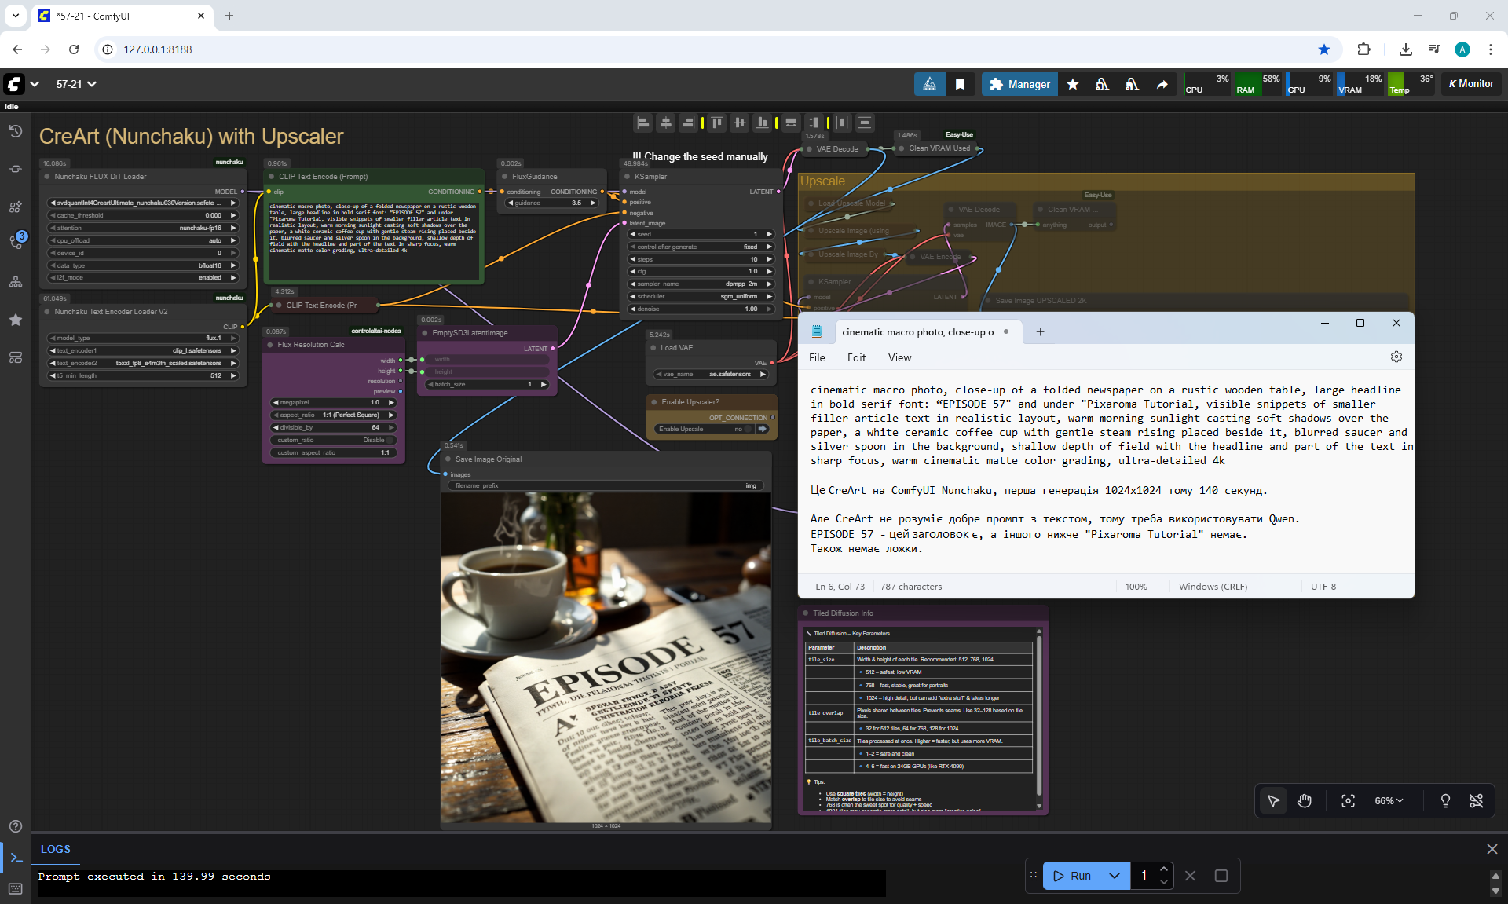Select the hand pan tool

(x=1305, y=800)
